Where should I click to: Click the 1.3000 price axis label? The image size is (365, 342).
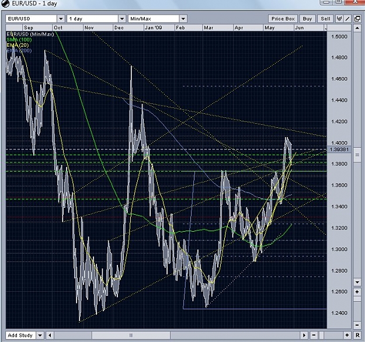pos(339,249)
